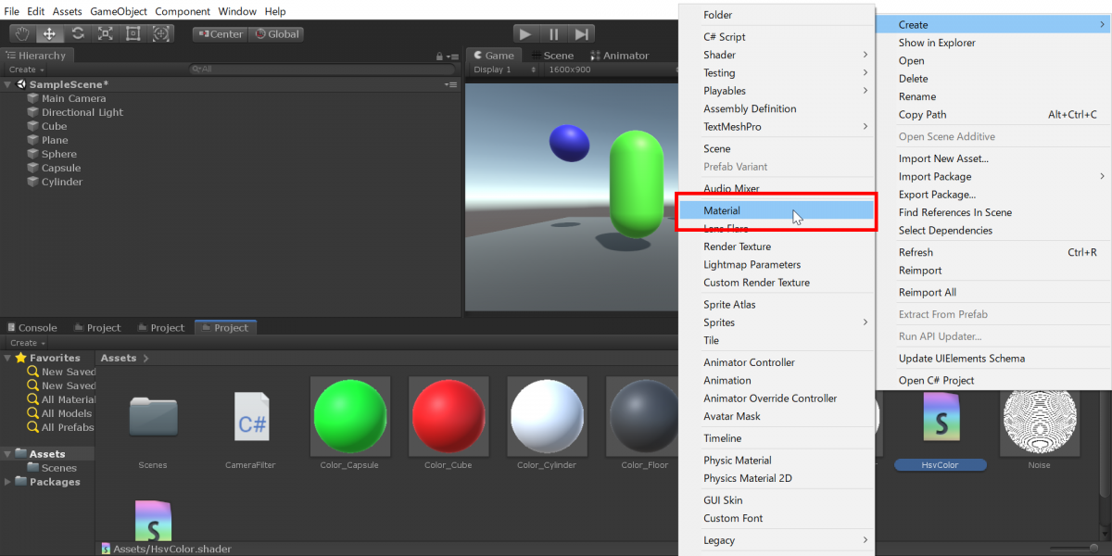Select Main Camera in the Hierarchy

[x=73, y=98]
